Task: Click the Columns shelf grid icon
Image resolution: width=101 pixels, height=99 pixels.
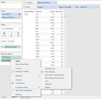Action: 24,3
